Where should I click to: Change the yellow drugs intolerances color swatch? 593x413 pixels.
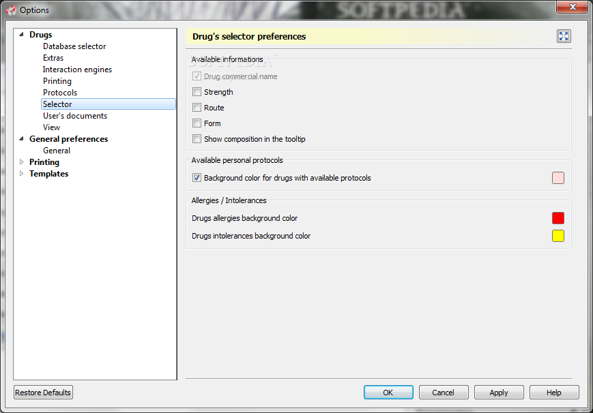pyautogui.click(x=558, y=236)
